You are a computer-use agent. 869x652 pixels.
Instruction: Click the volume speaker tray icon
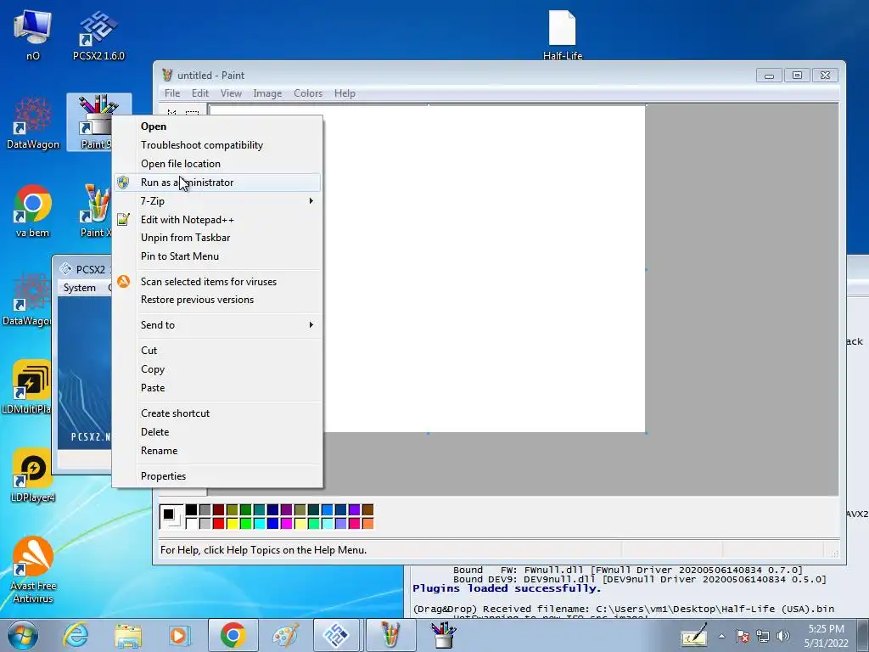[783, 637]
